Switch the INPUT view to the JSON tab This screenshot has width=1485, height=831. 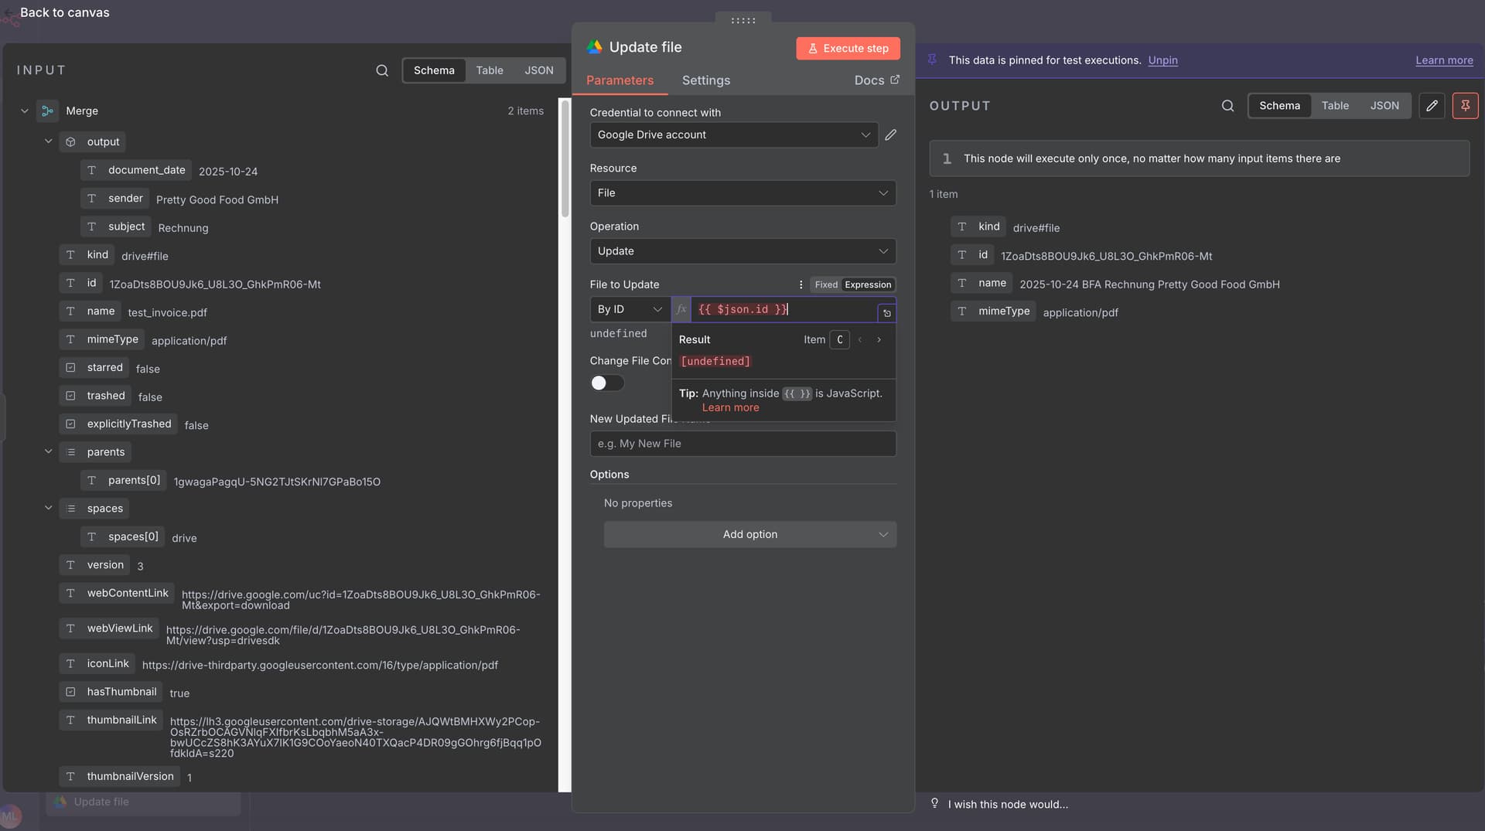(x=538, y=70)
